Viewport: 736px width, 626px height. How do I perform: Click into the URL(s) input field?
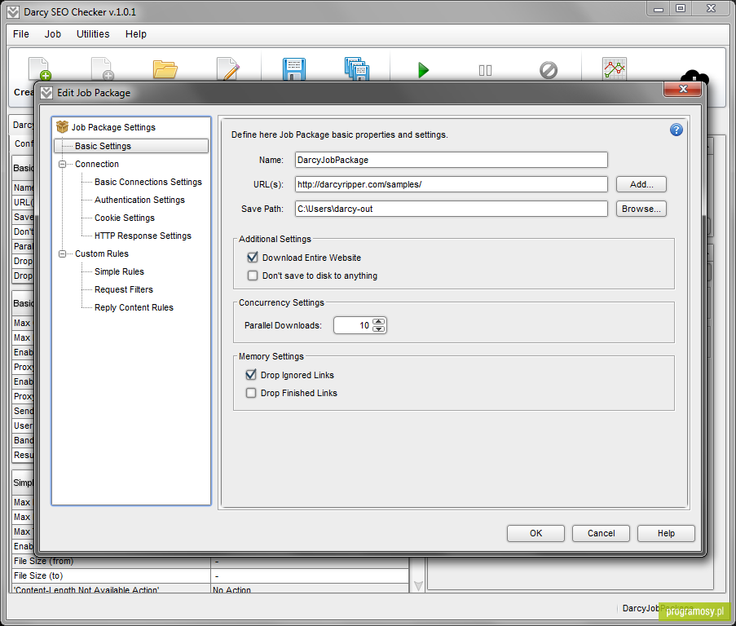pos(451,184)
